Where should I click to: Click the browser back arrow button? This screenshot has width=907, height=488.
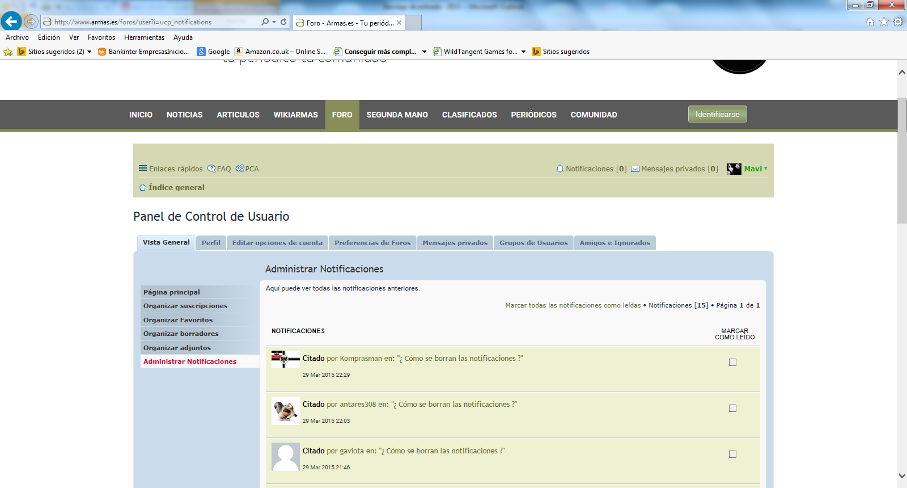tap(11, 22)
